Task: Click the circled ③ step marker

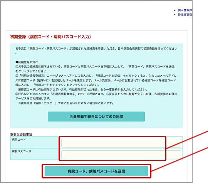Action: click(x=17, y=94)
